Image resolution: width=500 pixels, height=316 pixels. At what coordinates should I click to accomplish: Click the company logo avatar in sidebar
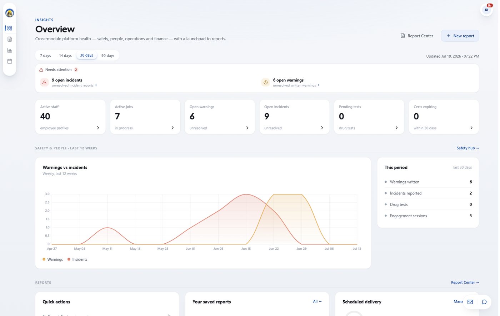point(10,13)
